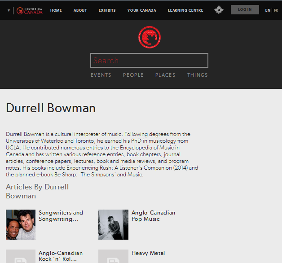Viewport: 282px width, 263px height.
Task: Click the maple leaf icon in navbar
Action: coord(219,10)
